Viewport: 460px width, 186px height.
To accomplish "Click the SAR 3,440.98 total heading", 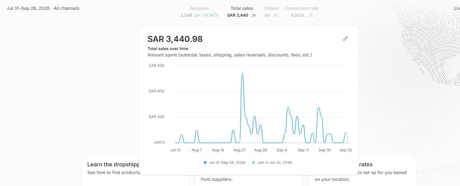I will point(175,39).
